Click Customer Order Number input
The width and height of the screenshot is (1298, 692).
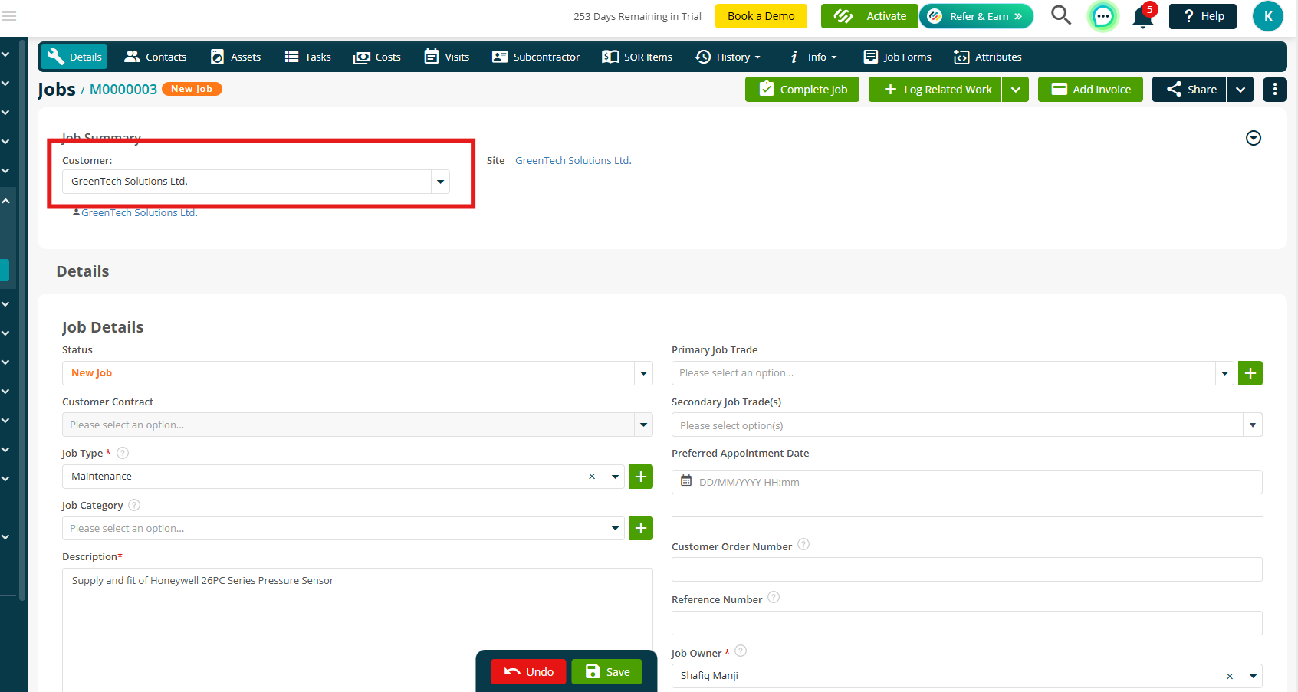tap(967, 569)
